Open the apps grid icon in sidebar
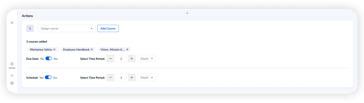This screenshot has height=103, width=364. [12, 23]
